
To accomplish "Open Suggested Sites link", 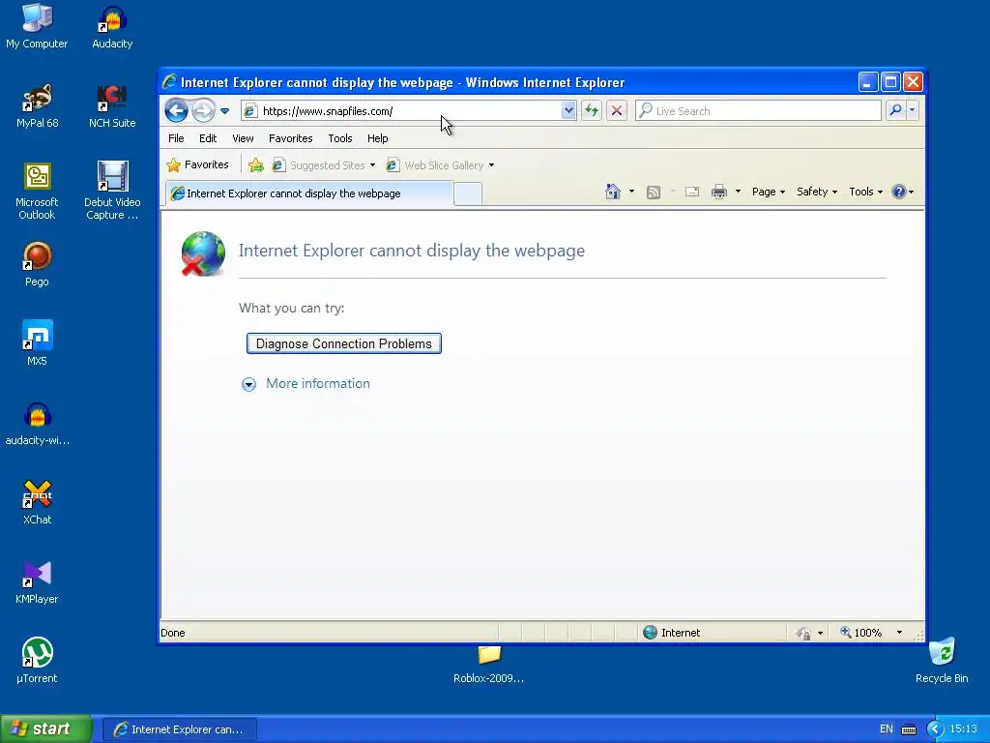I will click(x=323, y=165).
